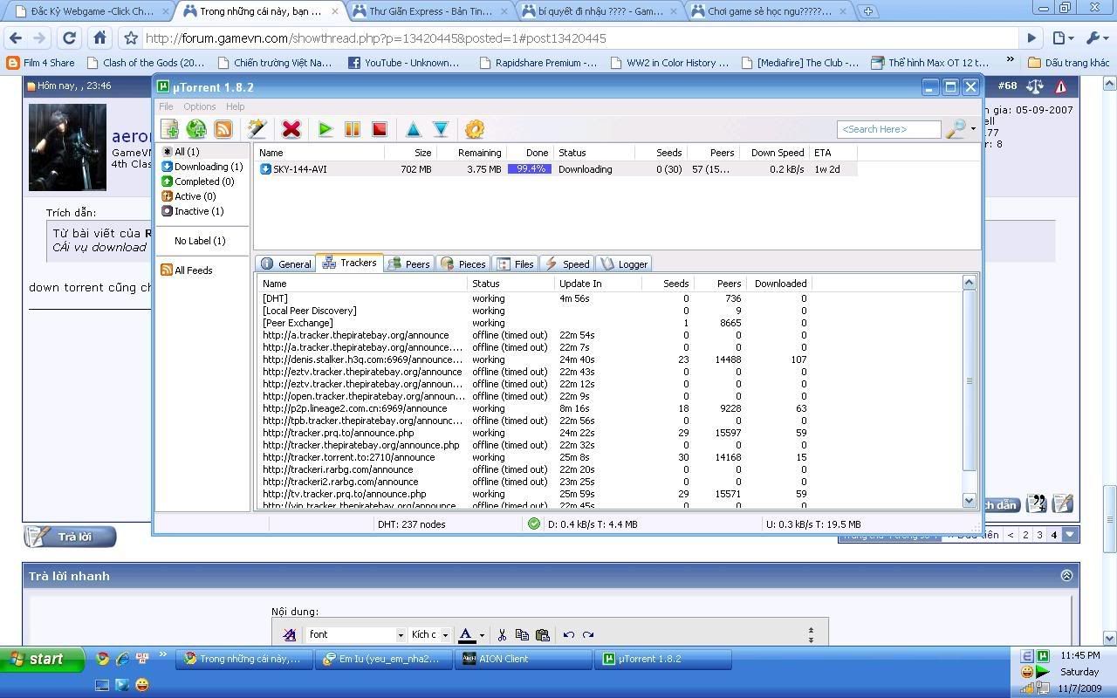
Task: Open All Feeds in sidebar
Action: pyautogui.click(x=187, y=270)
